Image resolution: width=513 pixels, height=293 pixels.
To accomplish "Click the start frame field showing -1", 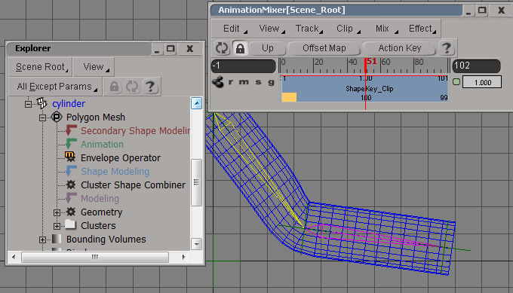I will [x=244, y=66].
